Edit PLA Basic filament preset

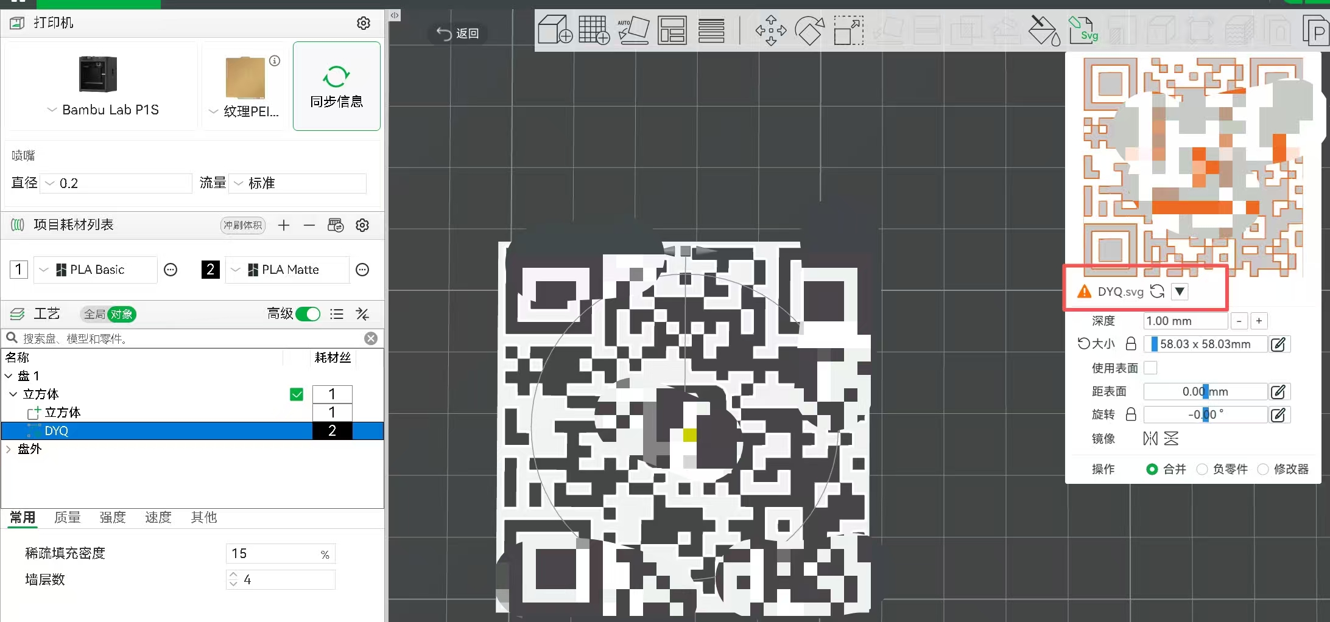(171, 270)
